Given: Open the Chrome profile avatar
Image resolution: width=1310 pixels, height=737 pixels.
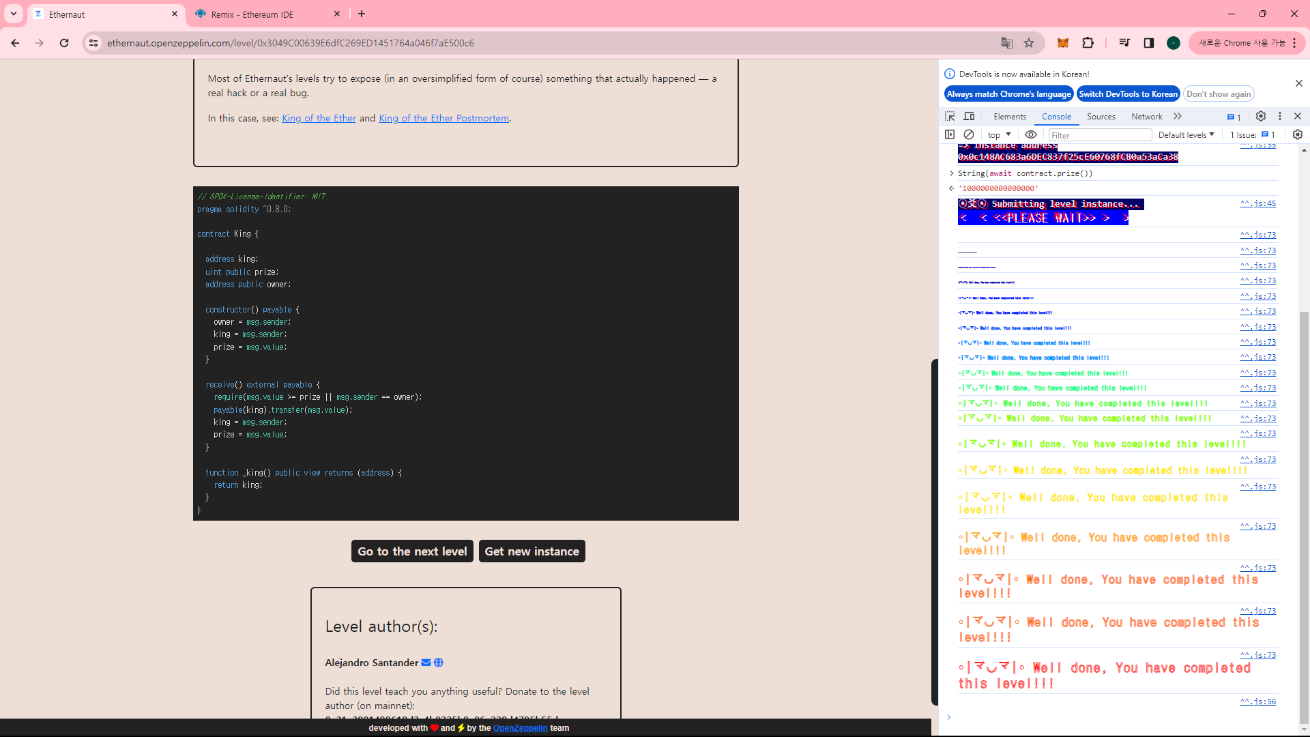Looking at the screenshot, I should 1174,43.
